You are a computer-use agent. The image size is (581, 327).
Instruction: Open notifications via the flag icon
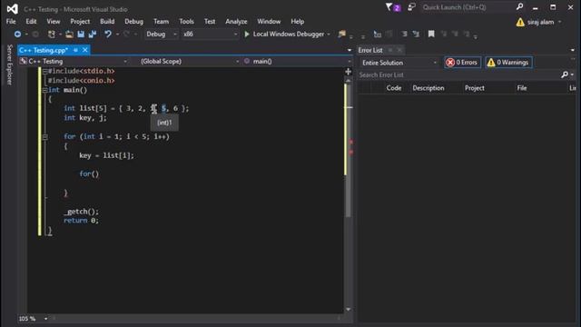pos(389,7)
